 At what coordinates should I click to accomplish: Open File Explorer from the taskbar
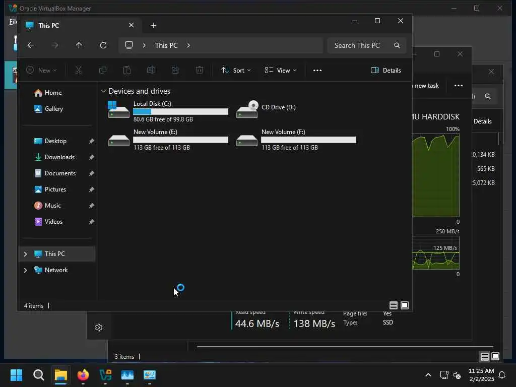60,375
